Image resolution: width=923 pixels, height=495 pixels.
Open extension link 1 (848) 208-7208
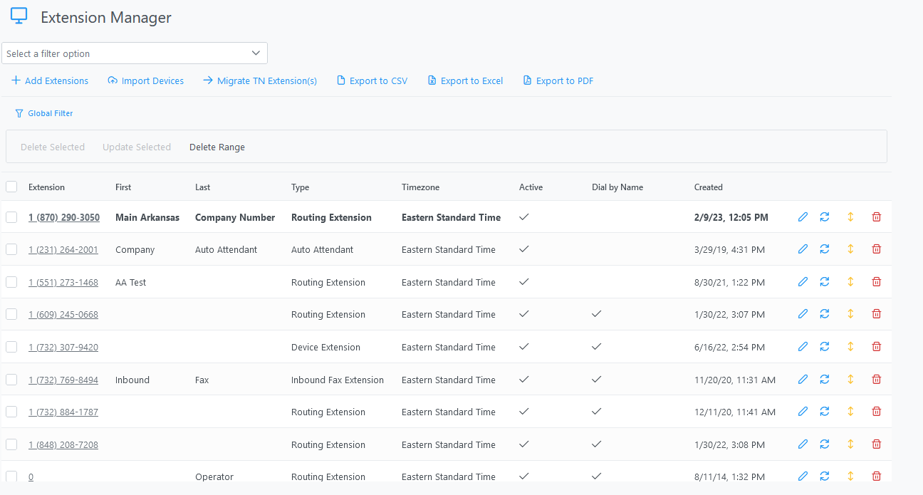pyautogui.click(x=63, y=444)
